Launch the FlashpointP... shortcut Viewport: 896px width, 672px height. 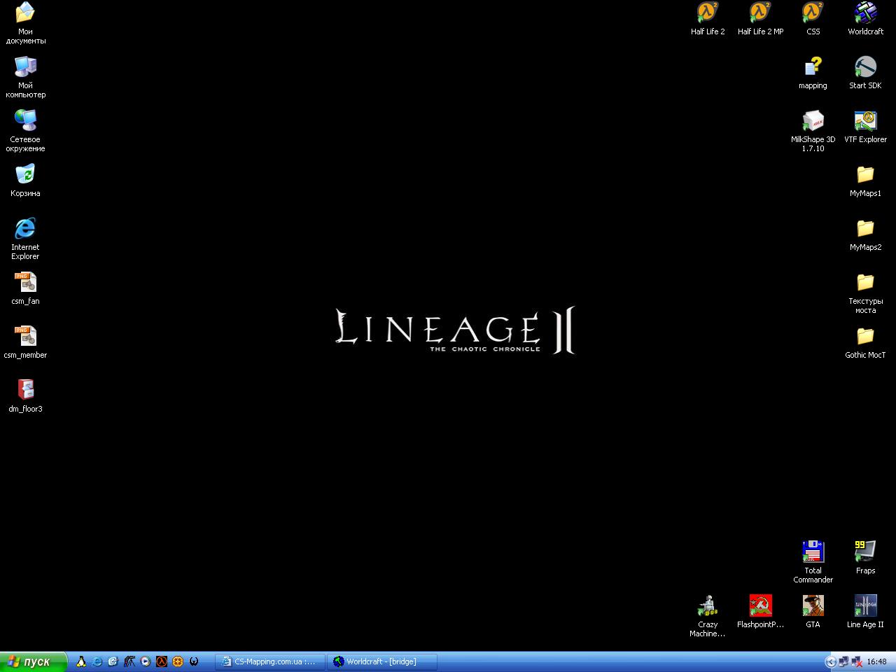(x=760, y=611)
